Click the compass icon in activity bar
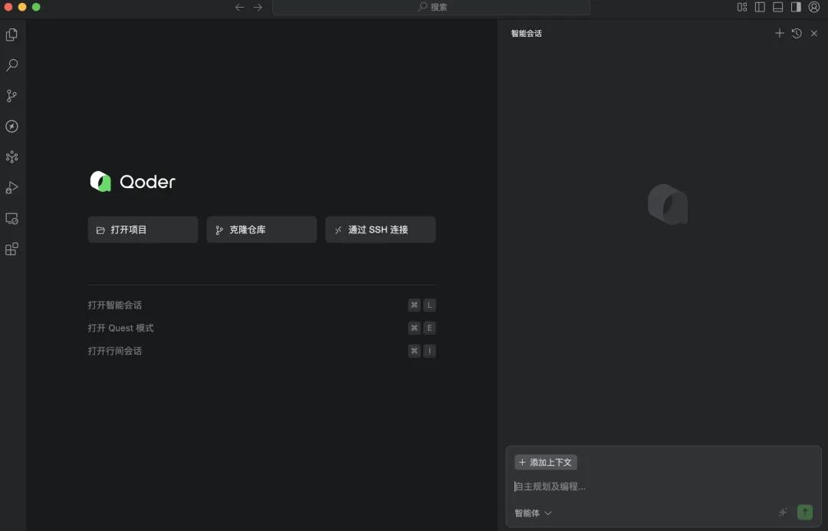828x531 pixels. pos(11,127)
